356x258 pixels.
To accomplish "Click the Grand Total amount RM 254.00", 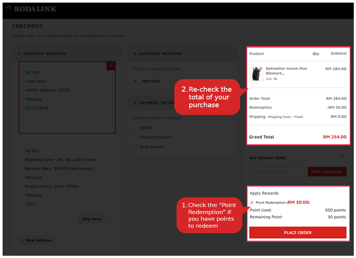I will (335, 137).
